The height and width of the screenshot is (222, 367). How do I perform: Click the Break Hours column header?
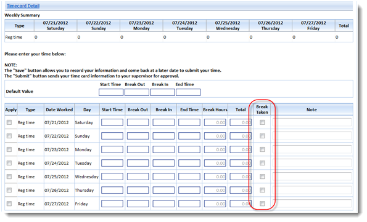(215, 109)
